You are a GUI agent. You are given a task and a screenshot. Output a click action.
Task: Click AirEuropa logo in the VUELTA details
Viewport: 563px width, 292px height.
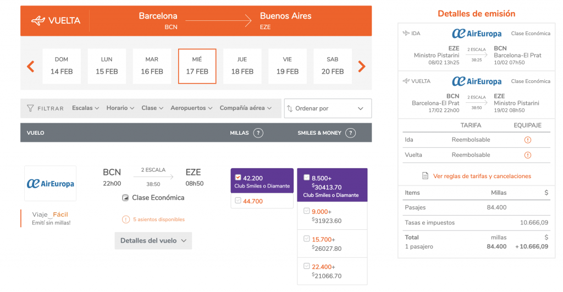point(477,81)
